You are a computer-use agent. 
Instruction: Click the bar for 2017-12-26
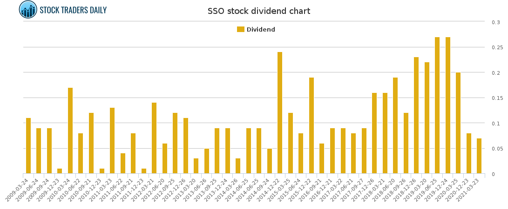click(374, 133)
